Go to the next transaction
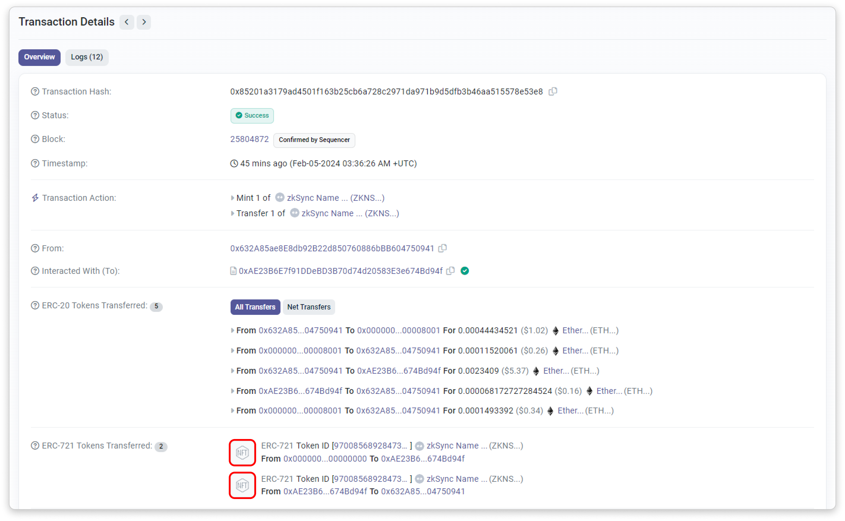Screen dimensions: 845x521 coord(144,22)
